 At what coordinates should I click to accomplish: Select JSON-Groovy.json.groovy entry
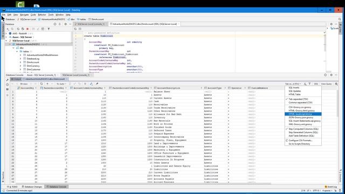tap(303, 117)
